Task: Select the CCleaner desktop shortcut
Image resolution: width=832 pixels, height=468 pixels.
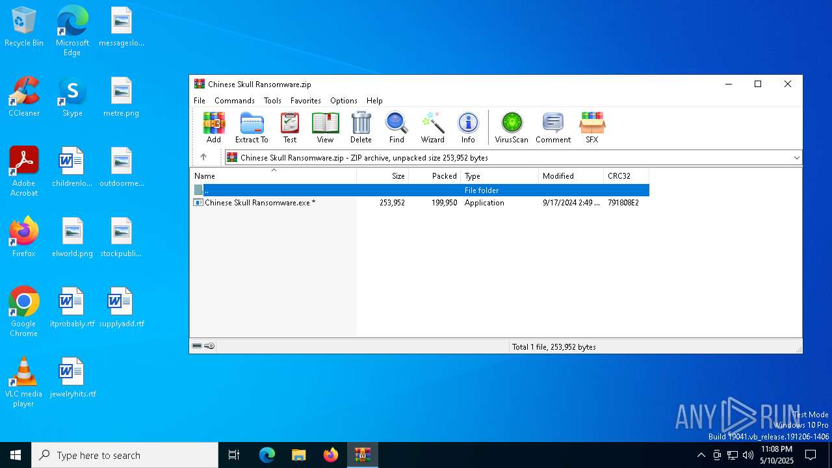Action: [x=24, y=97]
